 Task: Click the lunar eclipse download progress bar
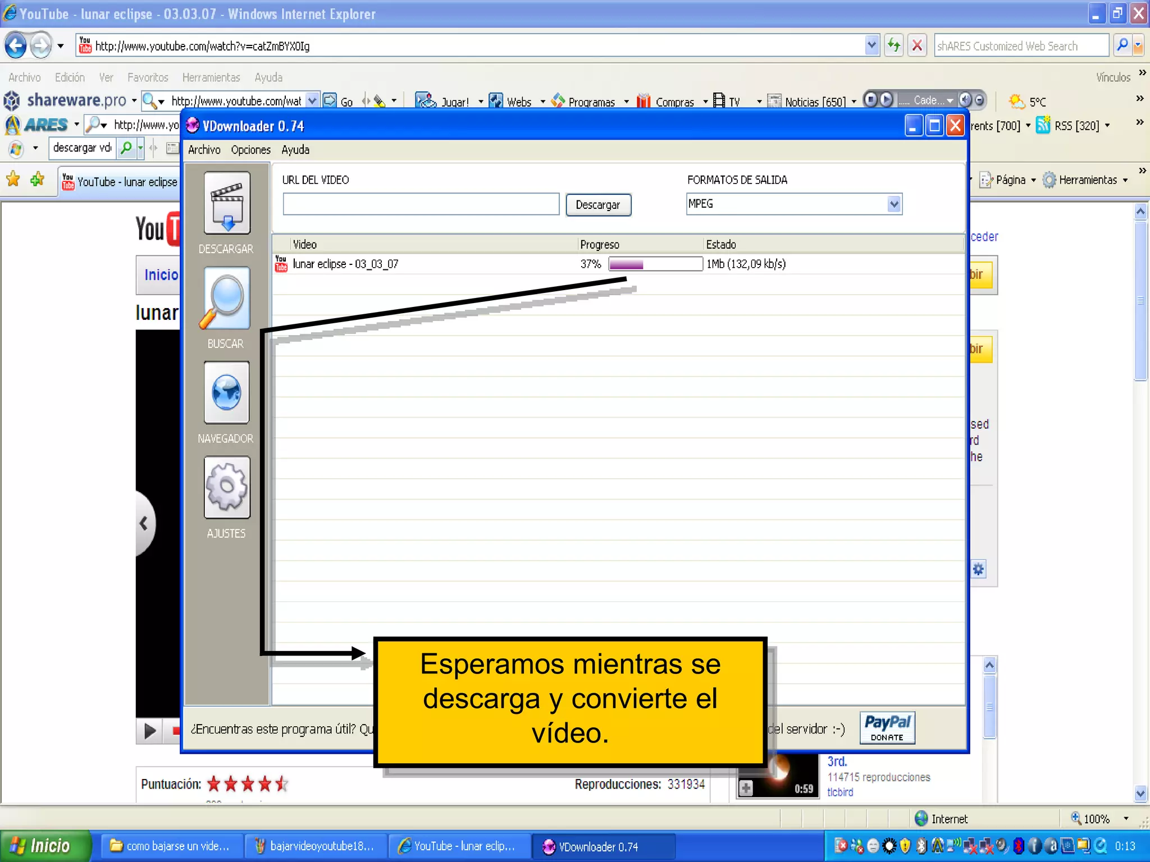coord(655,264)
